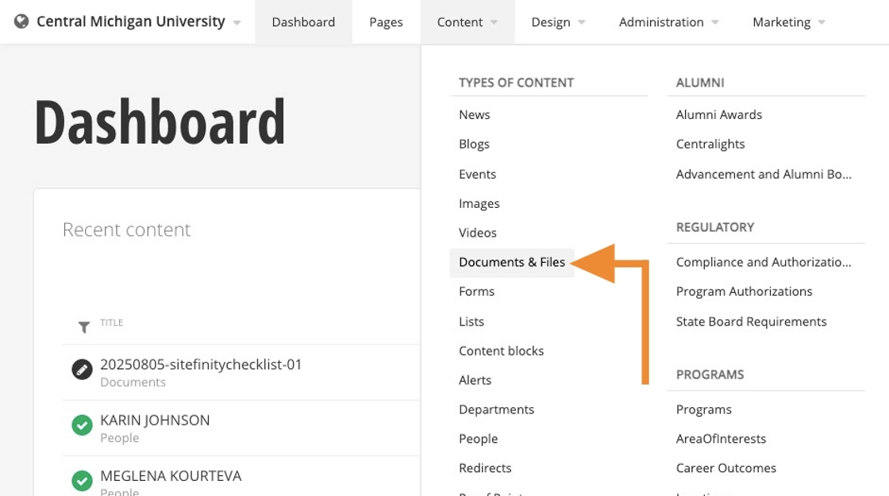Click the Documents label under sitefinitychecklist
Screen dimensions: 889x496
133,382
